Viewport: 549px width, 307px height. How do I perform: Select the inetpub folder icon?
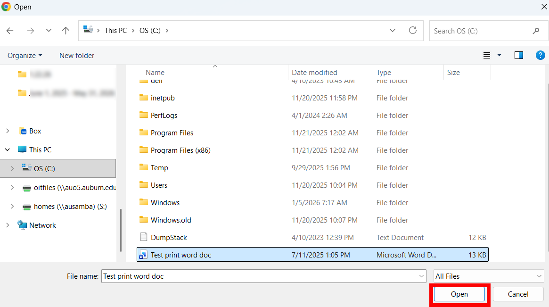(x=144, y=98)
